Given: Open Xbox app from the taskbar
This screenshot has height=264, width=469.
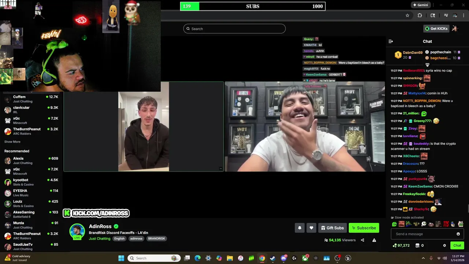Looking at the screenshot, I should pos(305,258).
